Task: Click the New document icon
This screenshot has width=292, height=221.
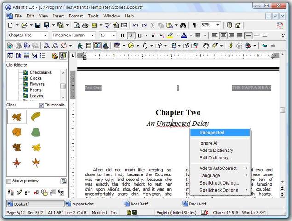Action: point(11,25)
